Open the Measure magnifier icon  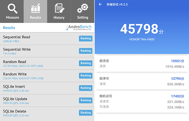(13, 8)
